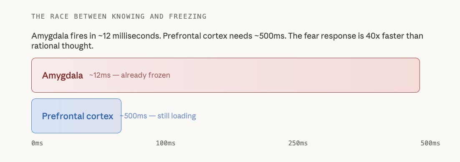Click the '~12ms — already frozen' caption
The width and height of the screenshot is (460, 162).
click(129, 75)
